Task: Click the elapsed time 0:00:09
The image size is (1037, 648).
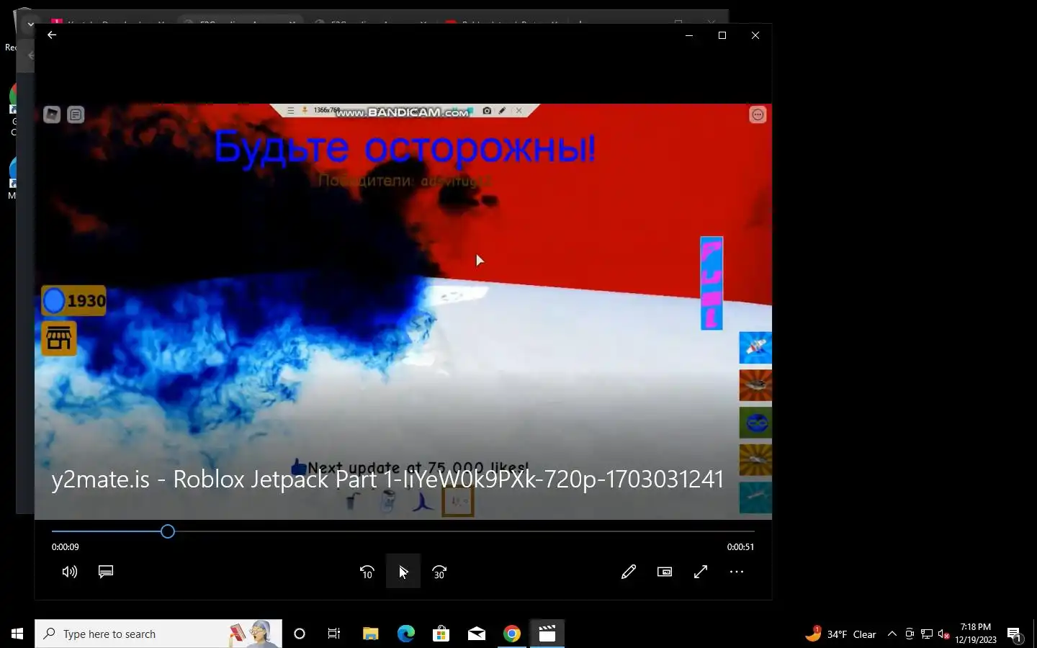Action: (65, 547)
